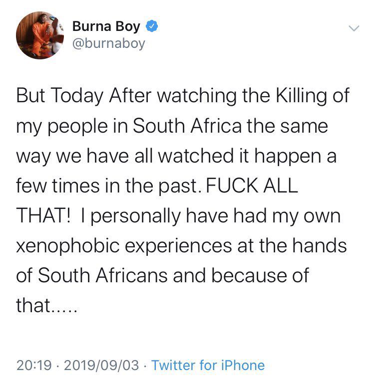Click the 2019/09/03 tweet date
Screen dimensions: 374x381
point(102,365)
